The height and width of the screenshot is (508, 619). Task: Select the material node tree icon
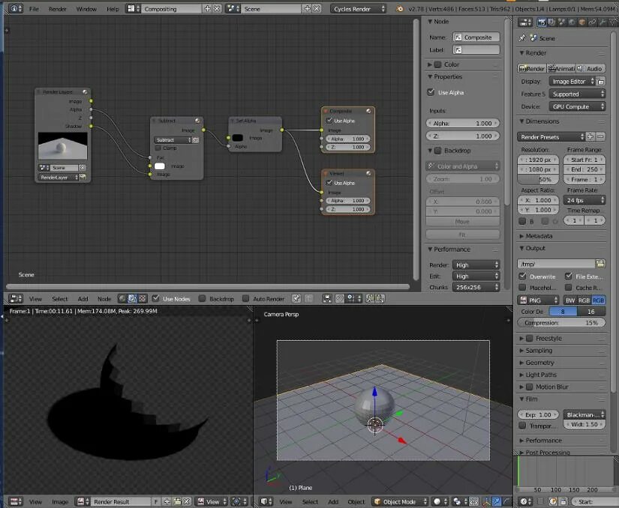click(122, 299)
